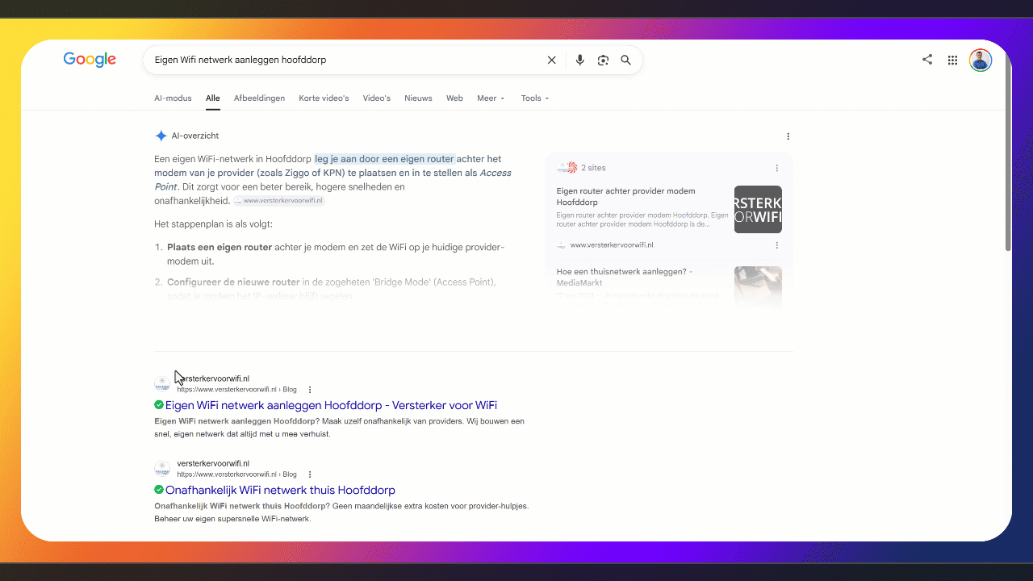Image resolution: width=1033 pixels, height=581 pixels.
Task: Click the page vertical scrollbar
Action: tap(1007, 153)
